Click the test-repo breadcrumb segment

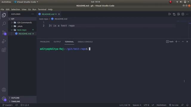point(44,19)
